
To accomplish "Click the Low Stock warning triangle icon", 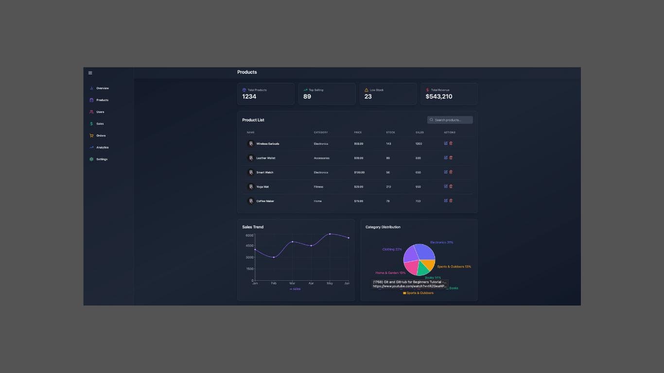I will [366, 90].
